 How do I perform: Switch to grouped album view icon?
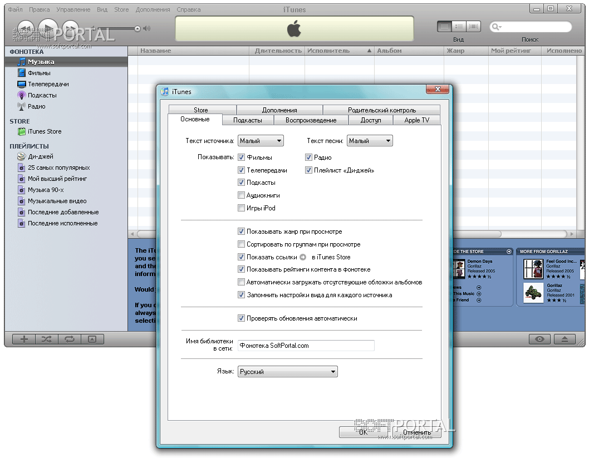point(459,26)
